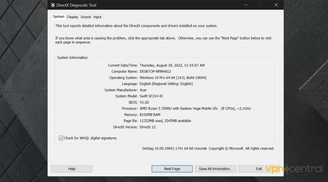The height and width of the screenshot is (182, 328).
Task: Go to the System tab
Action: coord(58,16)
